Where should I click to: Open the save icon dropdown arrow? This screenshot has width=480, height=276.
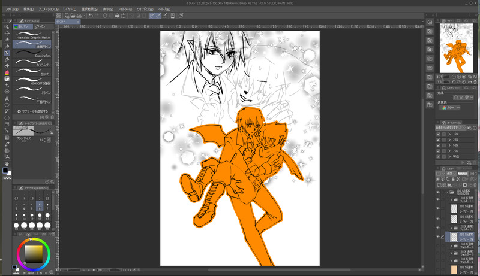83,16
